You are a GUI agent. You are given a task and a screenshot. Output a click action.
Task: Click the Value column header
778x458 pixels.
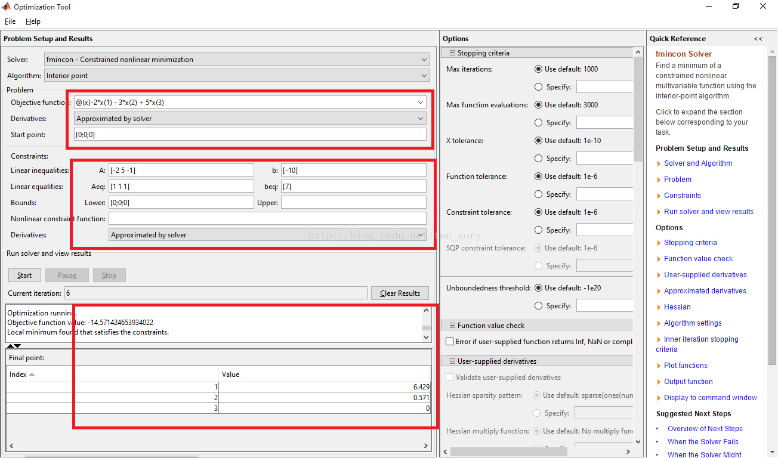coord(325,375)
